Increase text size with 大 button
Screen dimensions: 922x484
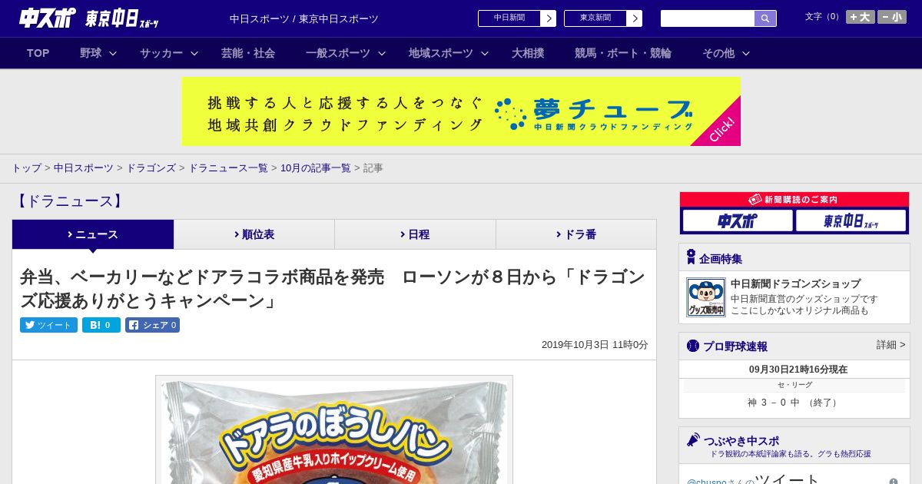tap(860, 17)
